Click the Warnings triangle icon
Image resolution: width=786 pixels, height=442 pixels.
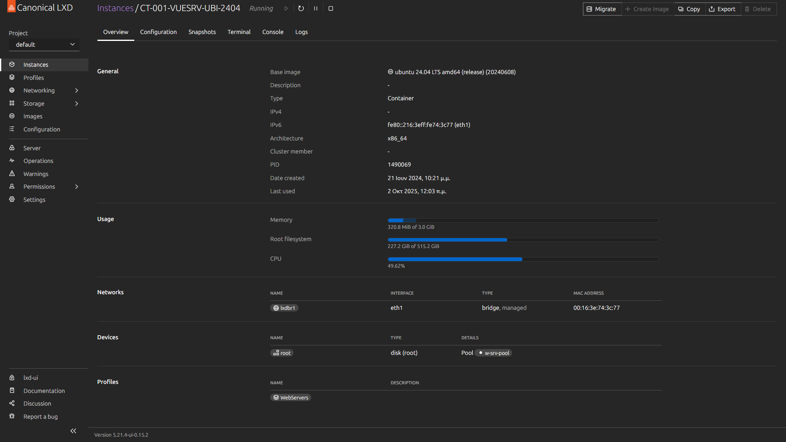click(x=12, y=174)
